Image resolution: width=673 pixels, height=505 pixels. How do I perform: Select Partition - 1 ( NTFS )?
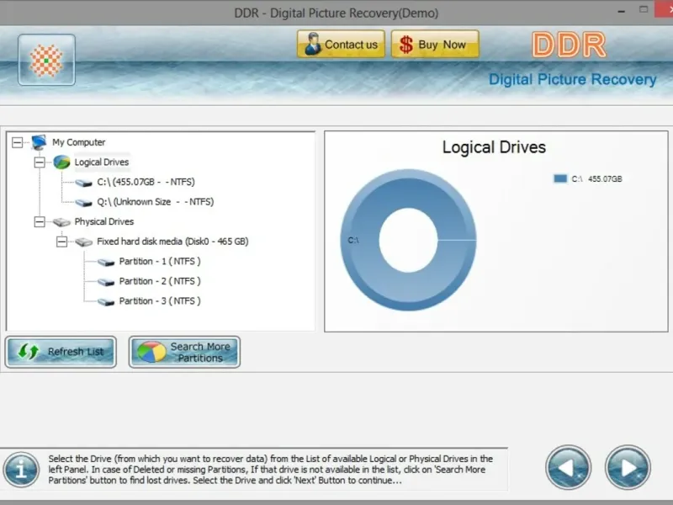160,261
